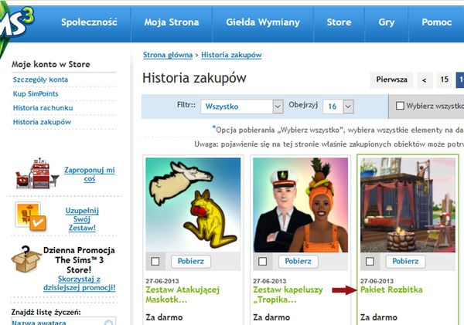Tick checkbox for Pakiet Rozbitka

click(370, 262)
